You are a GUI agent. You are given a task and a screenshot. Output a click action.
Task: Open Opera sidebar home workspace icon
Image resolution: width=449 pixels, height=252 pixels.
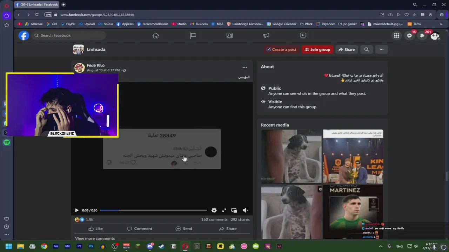pos(7,15)
